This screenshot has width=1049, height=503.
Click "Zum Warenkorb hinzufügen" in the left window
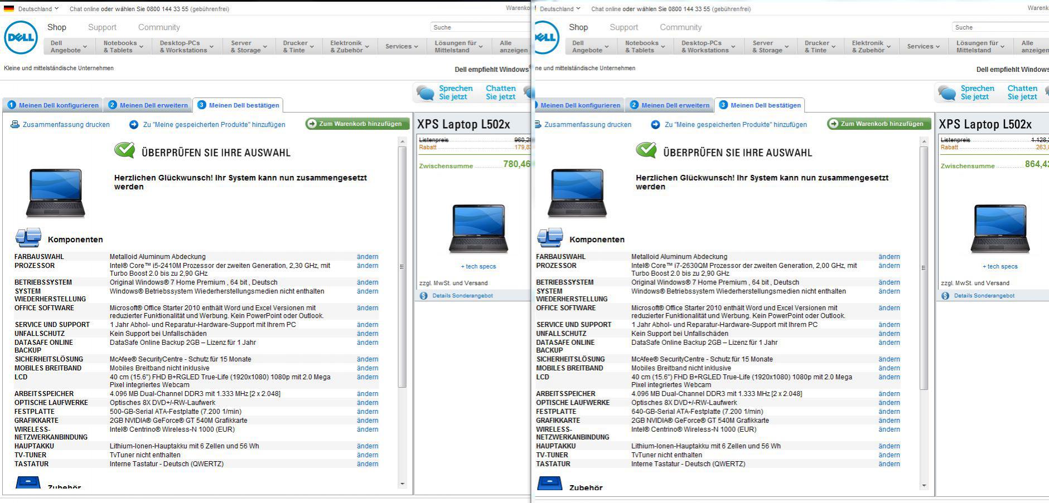click(x=357, y=124)
